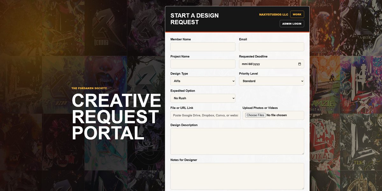Click THE FORSAKEN SOCIETY text
The width and height of the screenshot is (382, 191).
pyautogui.click(x=89, y=88)
